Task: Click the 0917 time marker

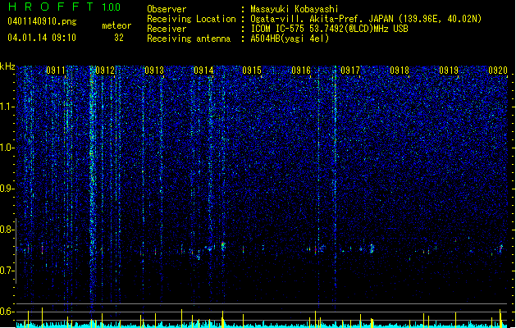Action: [350, 71]
